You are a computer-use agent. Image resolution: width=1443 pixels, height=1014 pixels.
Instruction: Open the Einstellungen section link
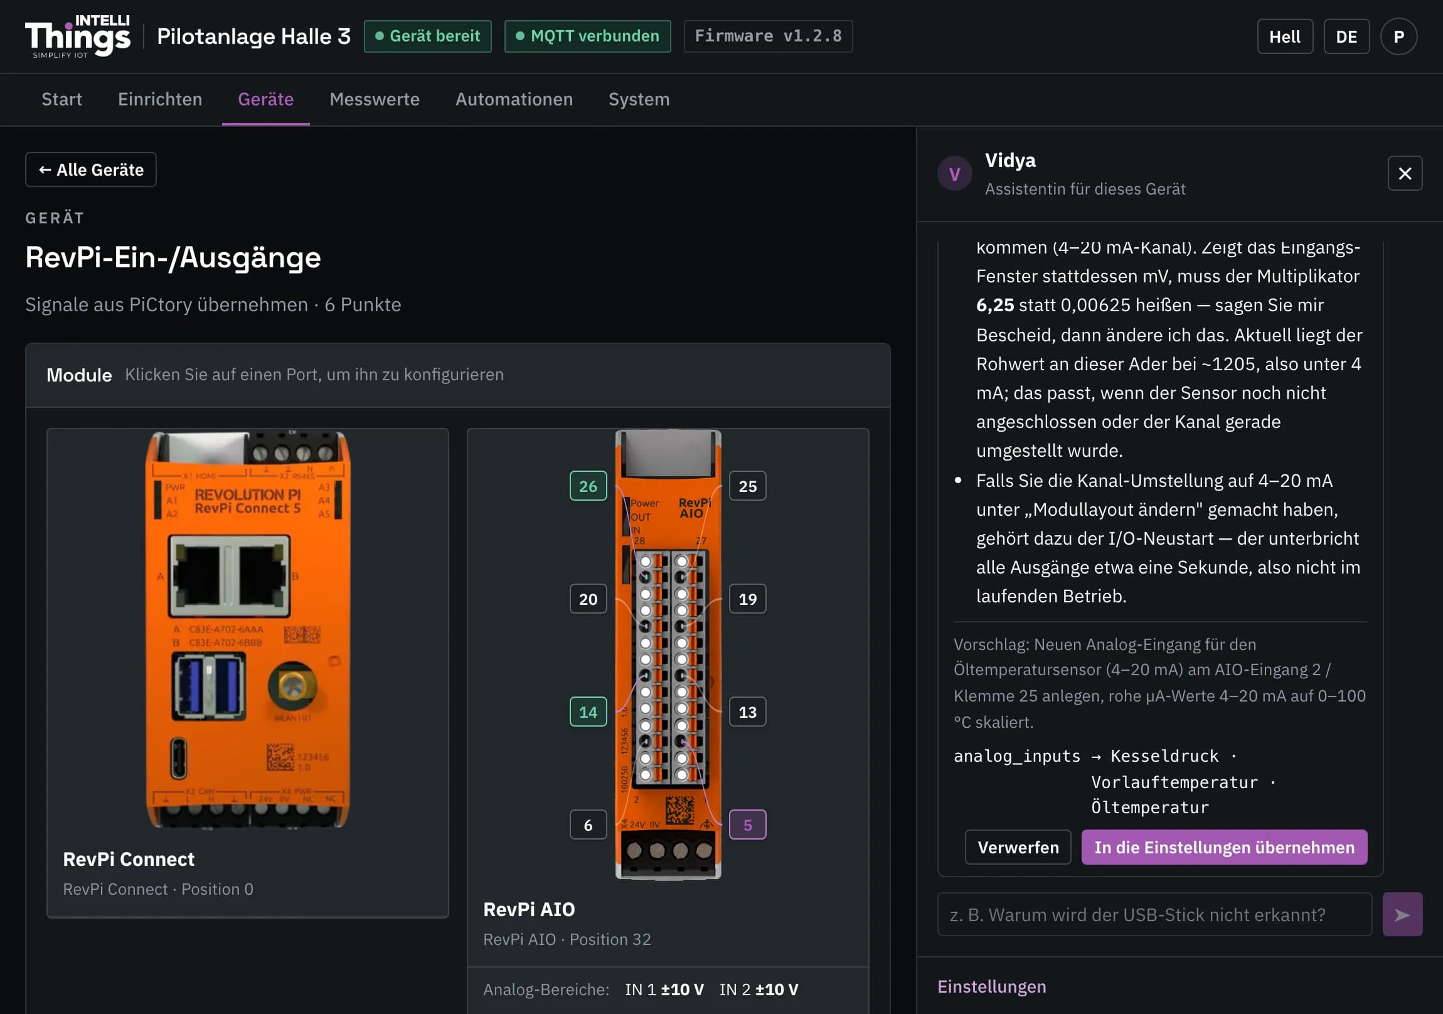pos(992,986)
